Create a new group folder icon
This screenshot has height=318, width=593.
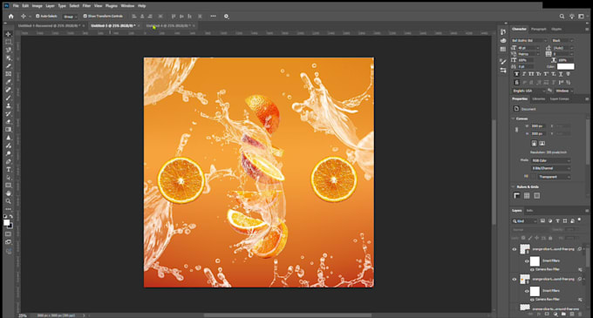(563, 314)
